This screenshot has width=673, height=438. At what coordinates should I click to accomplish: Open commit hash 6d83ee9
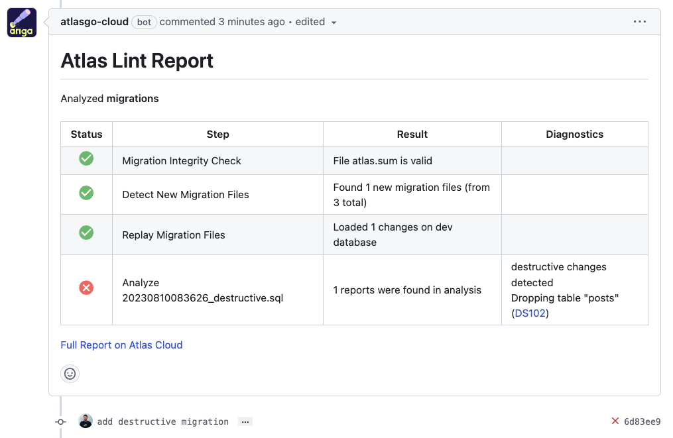[642, 421]
